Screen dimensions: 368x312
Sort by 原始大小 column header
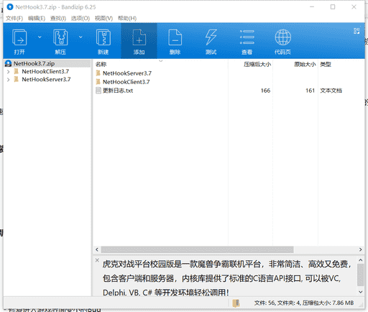point(305,64)
